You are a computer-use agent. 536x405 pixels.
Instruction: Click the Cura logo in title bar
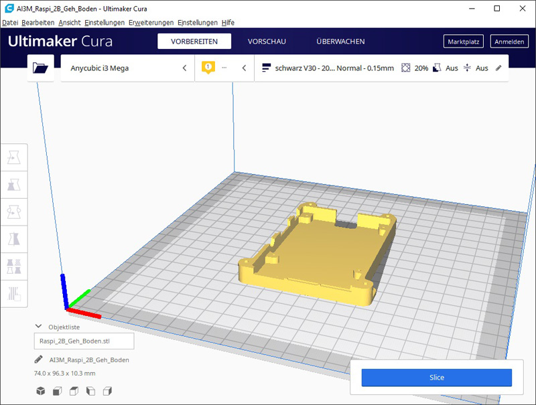[x=9, y=9]
